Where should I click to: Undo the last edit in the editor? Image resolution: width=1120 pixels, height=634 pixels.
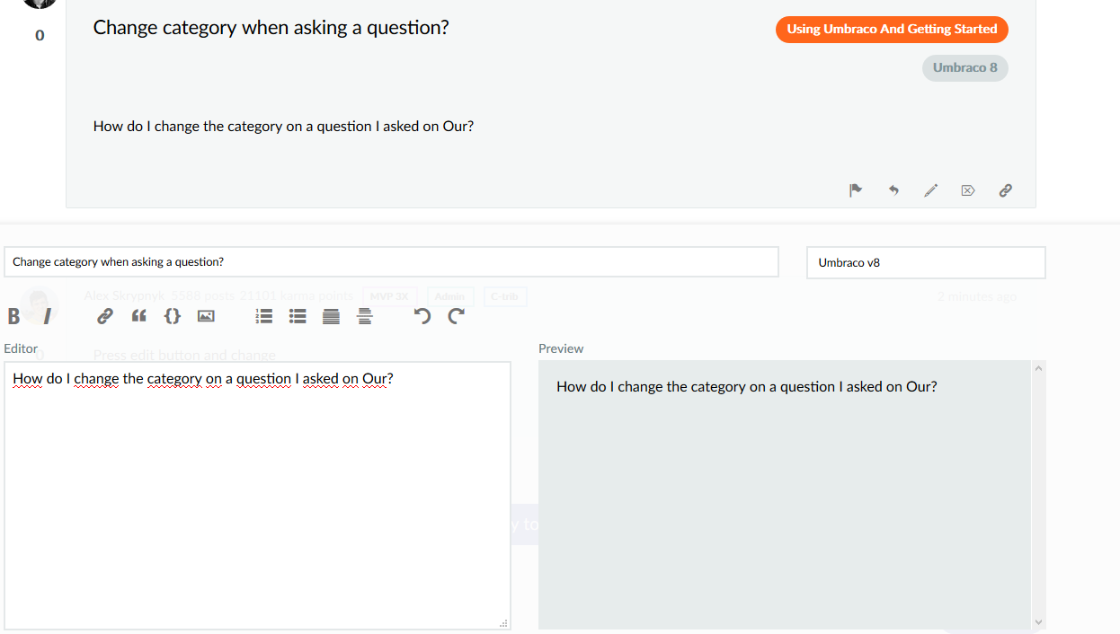tap(422, 316)
